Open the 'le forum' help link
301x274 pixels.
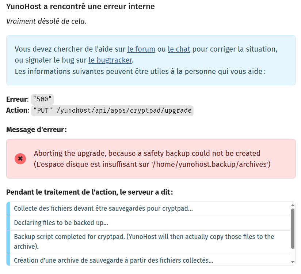(x=141, y=49)
